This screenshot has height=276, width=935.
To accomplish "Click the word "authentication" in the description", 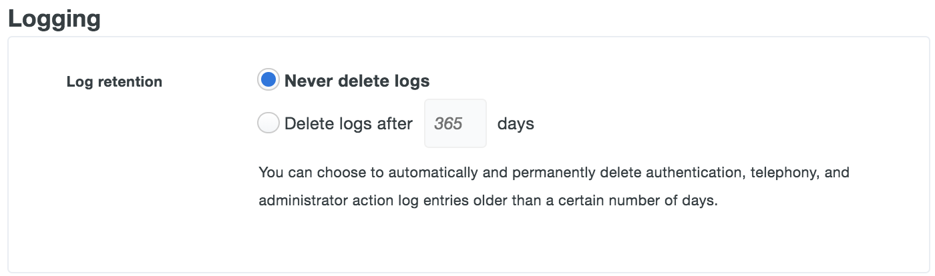I will 689,173.
